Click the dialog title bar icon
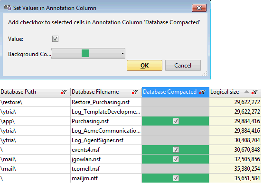Screen dimensions: 263x184 click(8, 8)
